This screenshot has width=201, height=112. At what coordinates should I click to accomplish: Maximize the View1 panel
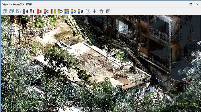(191, 4)
